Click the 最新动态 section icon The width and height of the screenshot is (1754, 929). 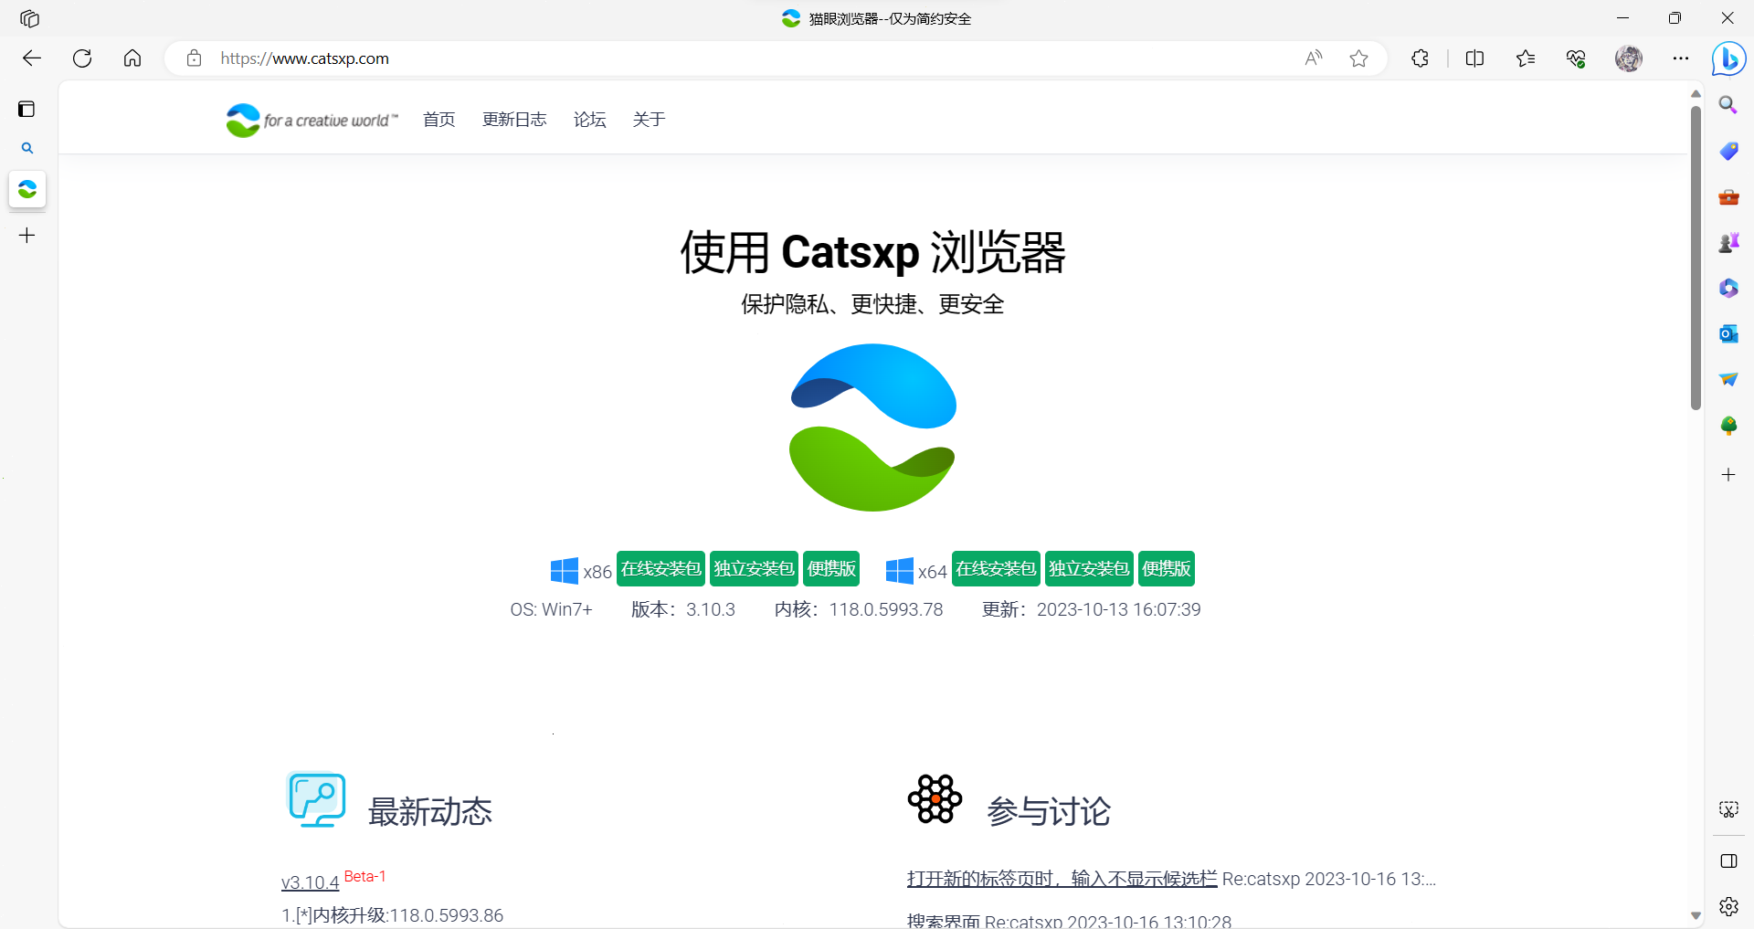[316, 799]
